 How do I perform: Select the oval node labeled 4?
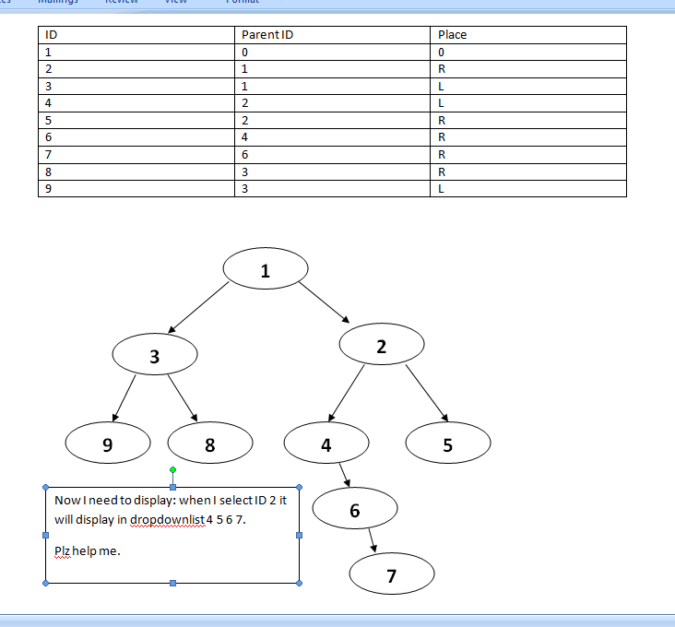click(x=326, y=443)
